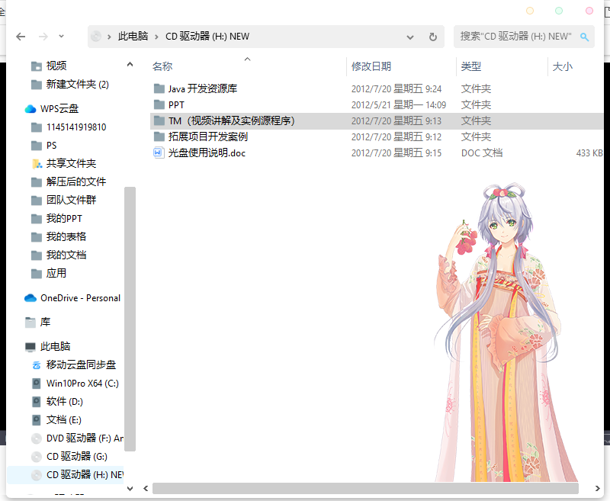The image size is (610, 501).
Task: Select the 光盘使用说明.doc document icon
Action: (158, 153)
